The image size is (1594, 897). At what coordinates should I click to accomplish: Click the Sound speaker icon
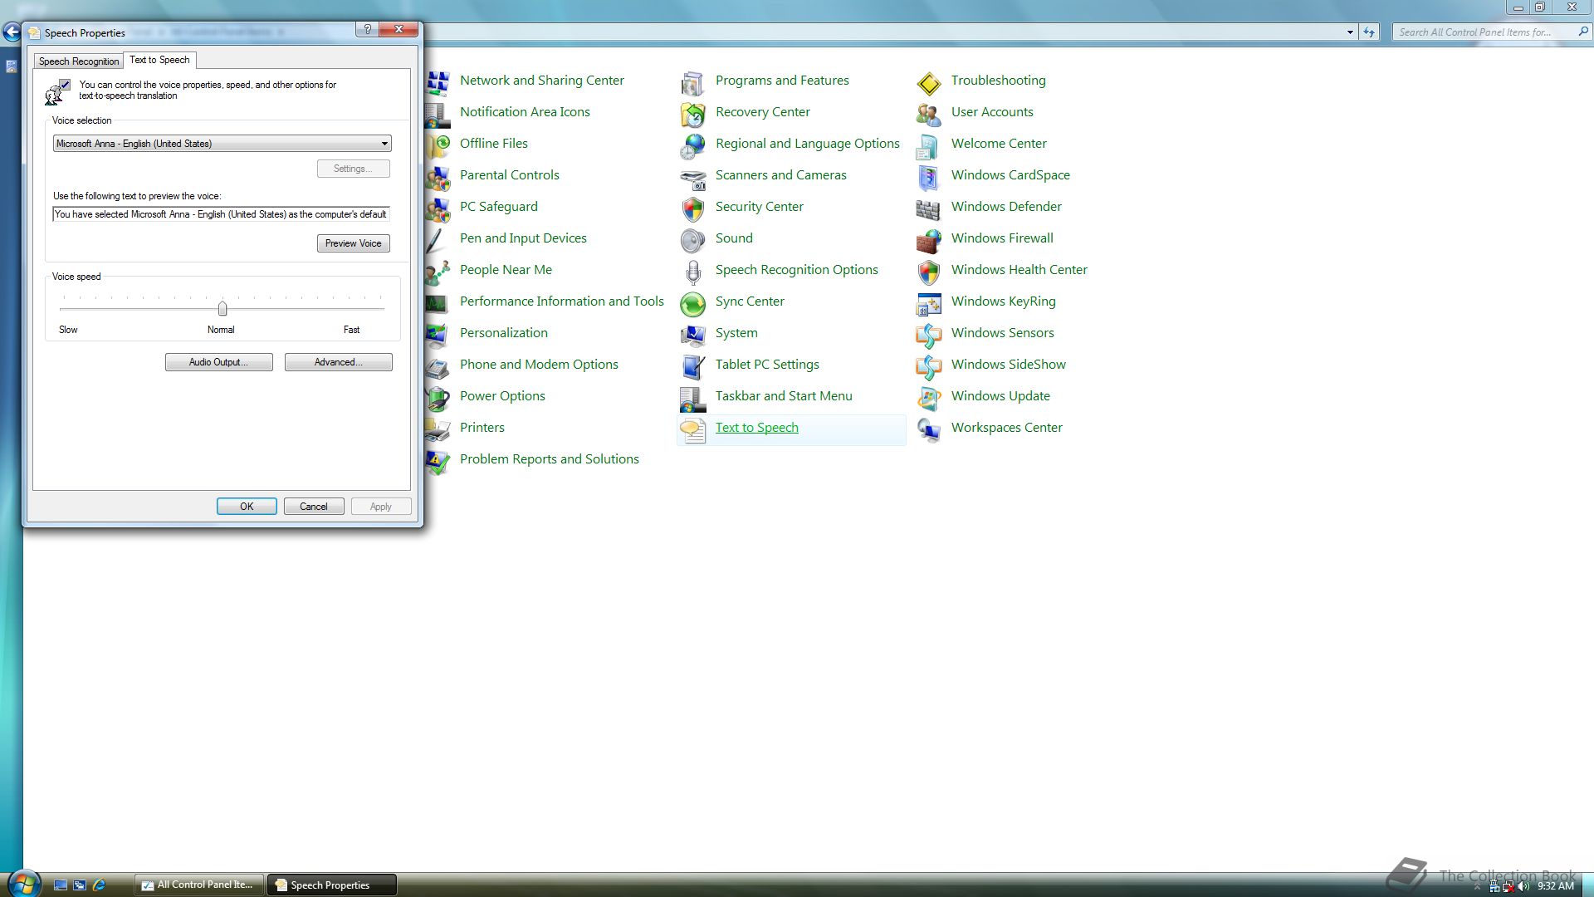[692, 239]
